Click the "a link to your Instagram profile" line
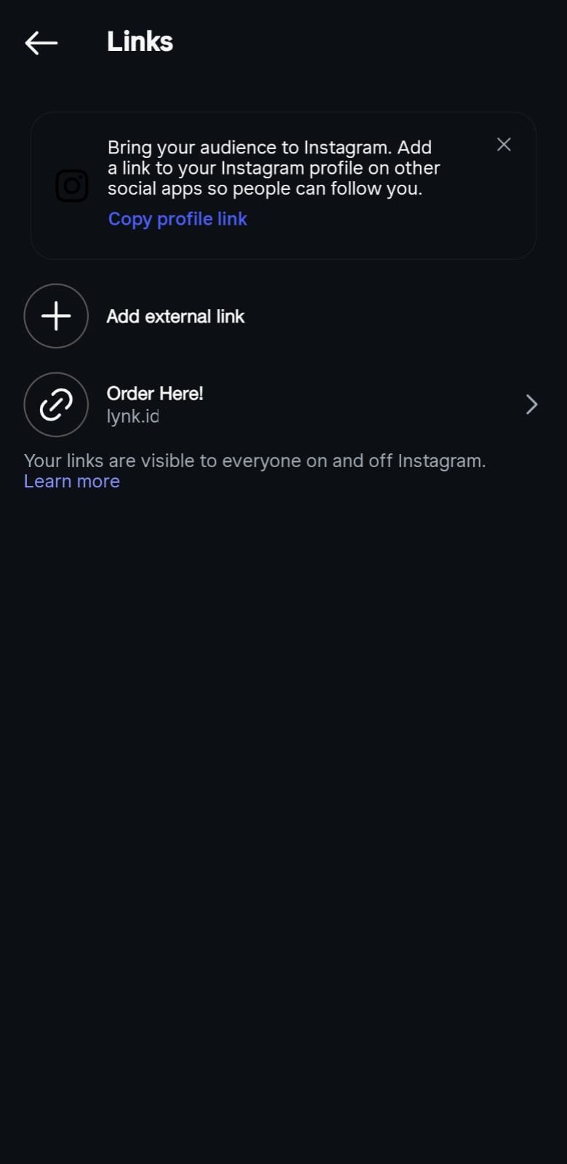The image size is (567, 1164). [x=273, y=168]
